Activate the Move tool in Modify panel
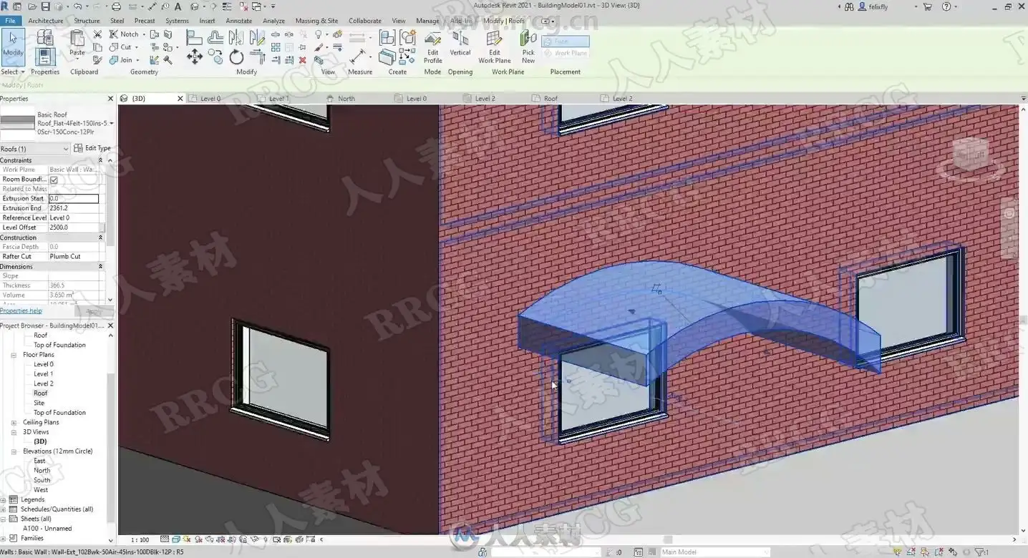Viewport: 1028px width, 558px height. click(x=194, y=57)
